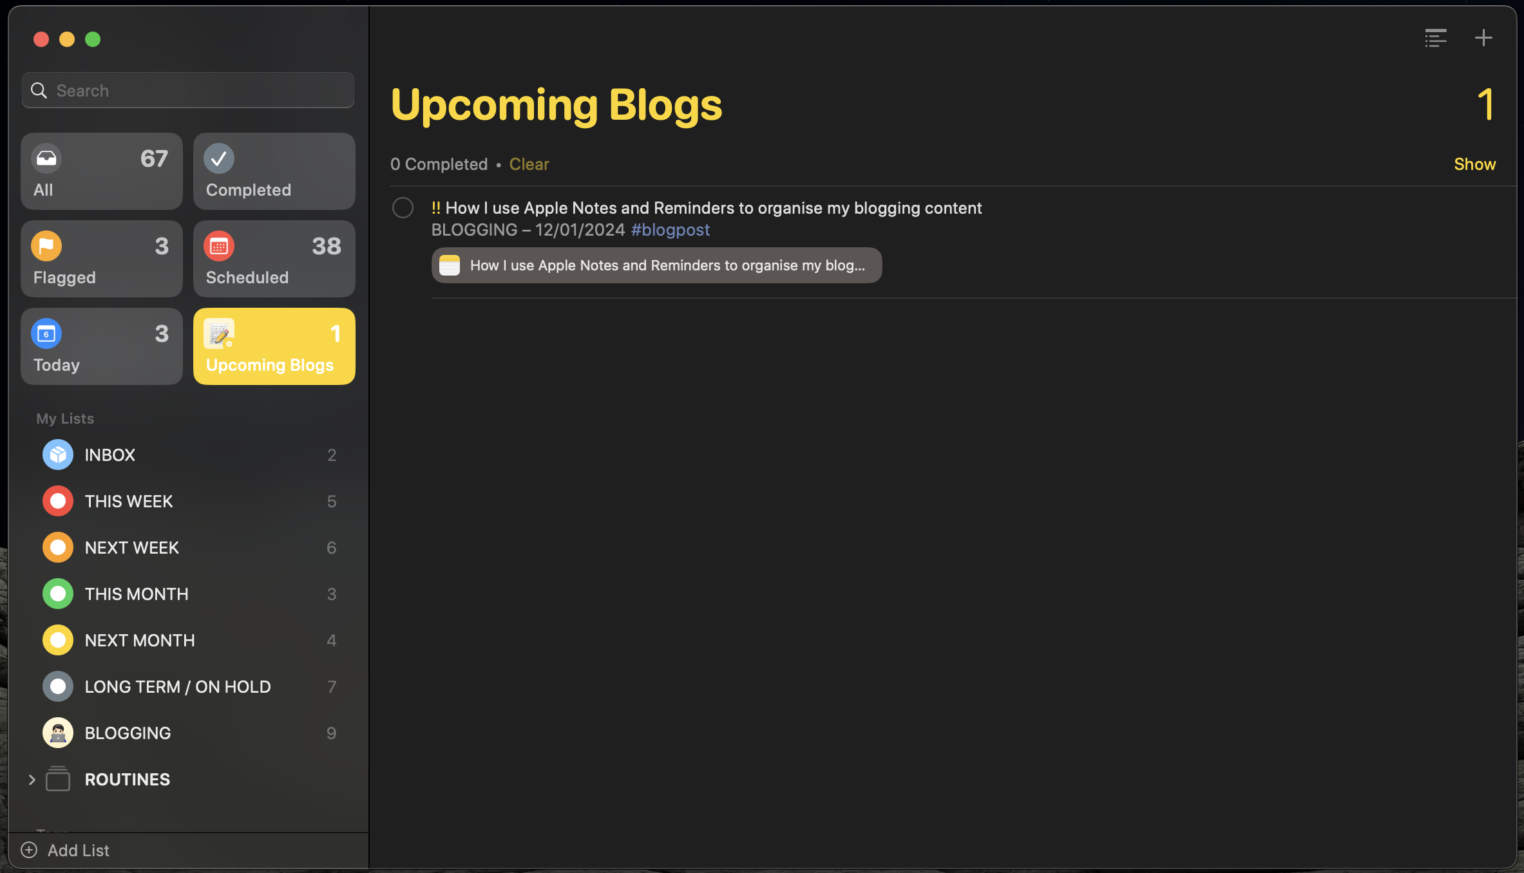
Task: Collapse the My Lists section
Action: (x=65, y=418)
